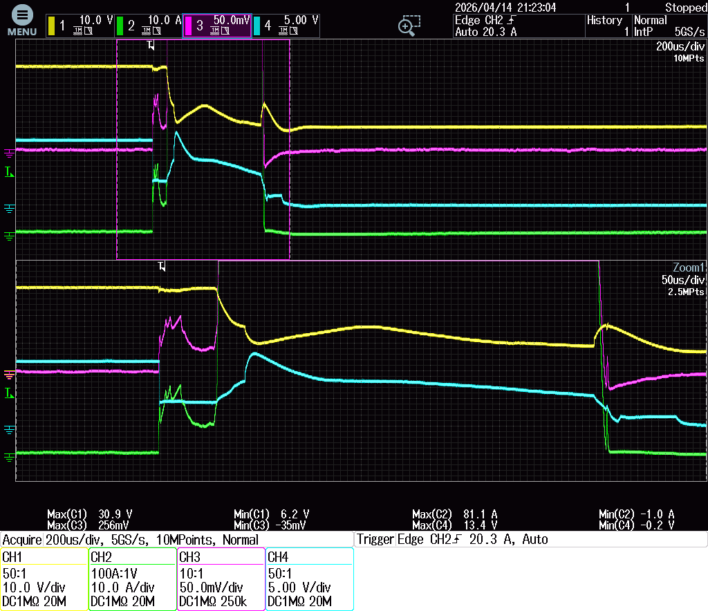Click the CH4 cyan ground marker in main window
The height and width of the screenshot is (611, 708).
[9, 209]
